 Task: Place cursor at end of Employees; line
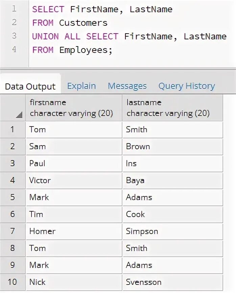tap(113, 50)
